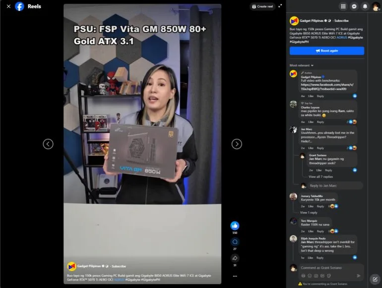The height and width of the screenshot is (288, 382).
Task: Click Subscribe on the reel video overlay
Action: 119,266
